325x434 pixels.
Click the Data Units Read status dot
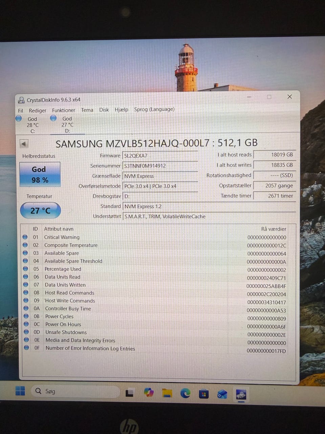click(x=26, y=276)
